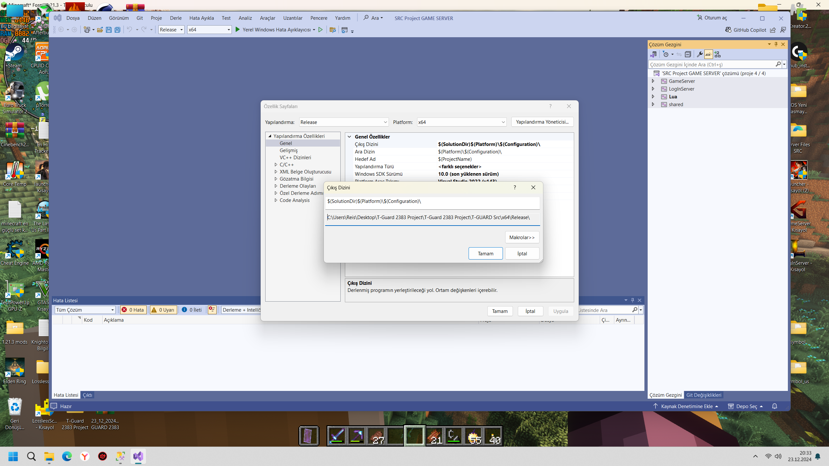Click the output directory macro input field
This screenshot has width=829, height=466.
pyautogui.click(x=432, y=203)
